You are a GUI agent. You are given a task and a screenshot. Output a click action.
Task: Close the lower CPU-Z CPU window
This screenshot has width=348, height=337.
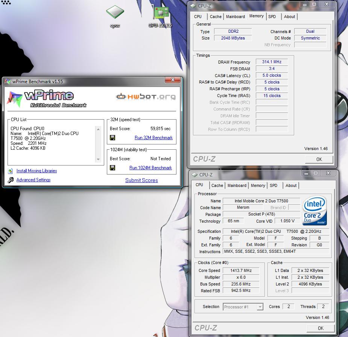pyautogui.click(x=328, y=173)
